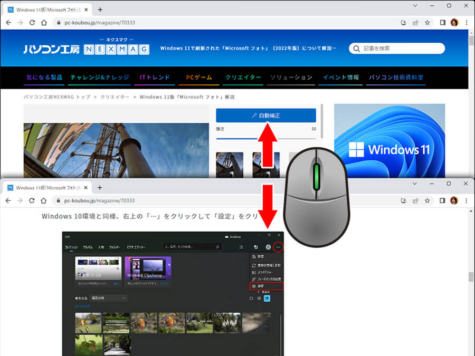The height and width of the screenshot is (356, 475).
Task: Click the 強さ strength slider
Action: [x=266, y=138]
